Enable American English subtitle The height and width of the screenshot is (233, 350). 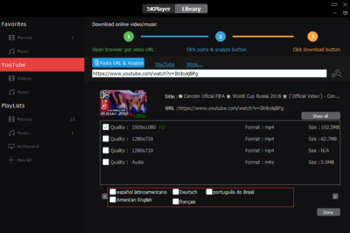(x=113, y=199)
